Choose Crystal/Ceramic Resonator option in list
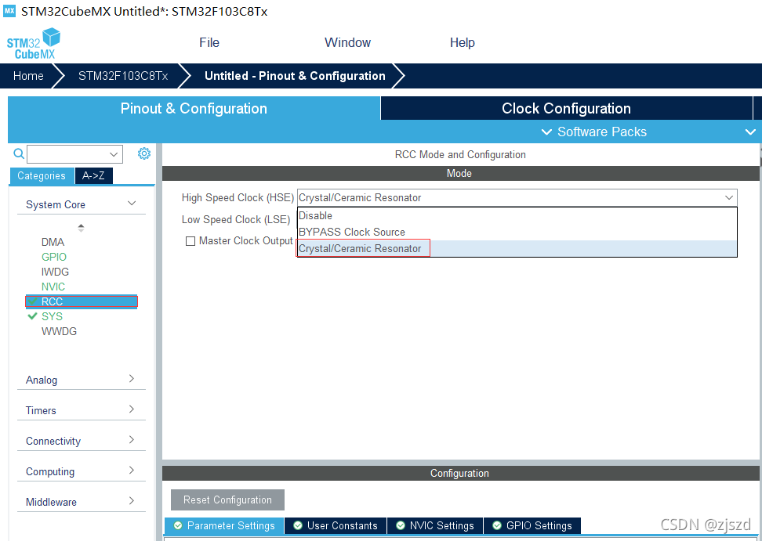The image size is (762, 541). coord(517,248)
